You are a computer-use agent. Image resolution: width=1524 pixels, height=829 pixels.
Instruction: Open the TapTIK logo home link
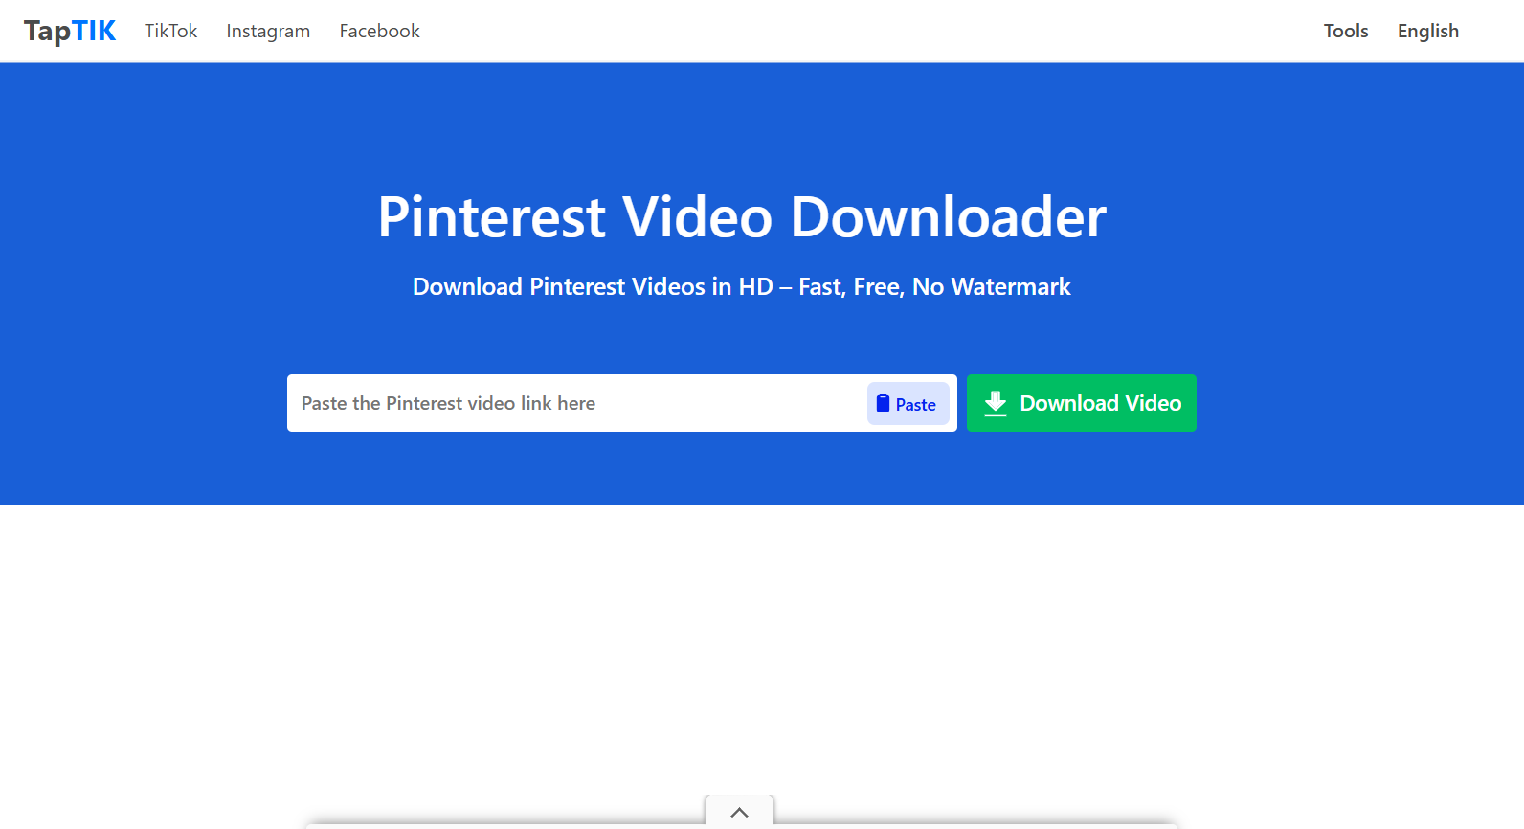coord(70,32)
